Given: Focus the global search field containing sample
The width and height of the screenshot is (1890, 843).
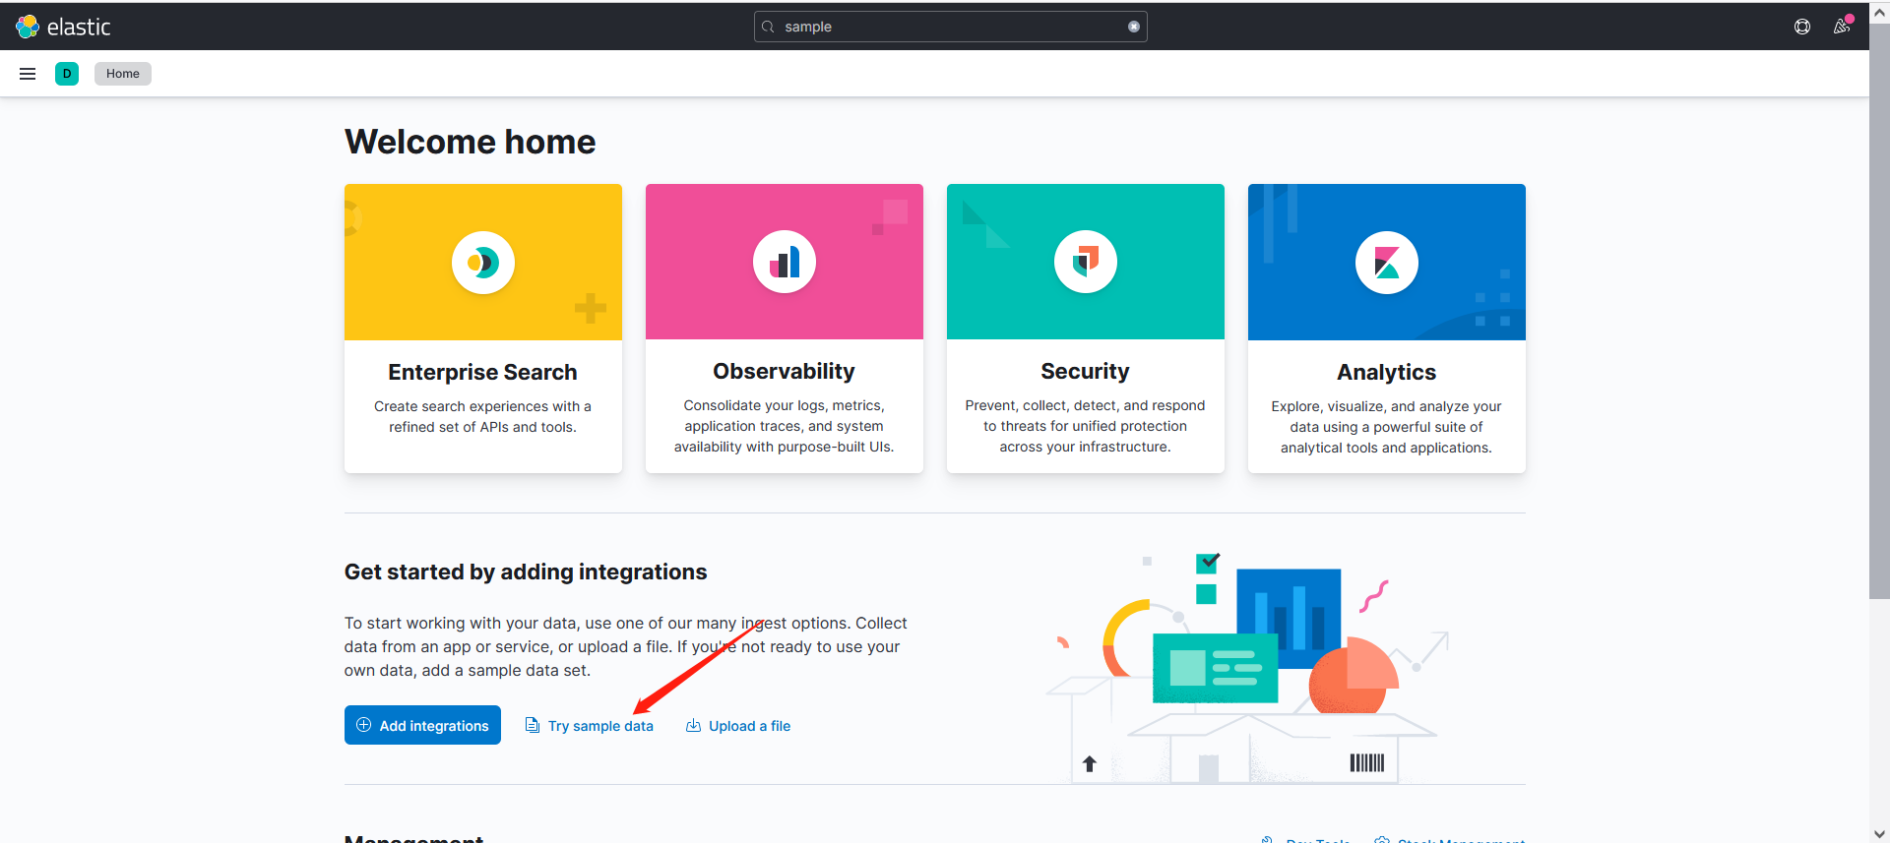Looking at the screenshot, I should [951, 27].
